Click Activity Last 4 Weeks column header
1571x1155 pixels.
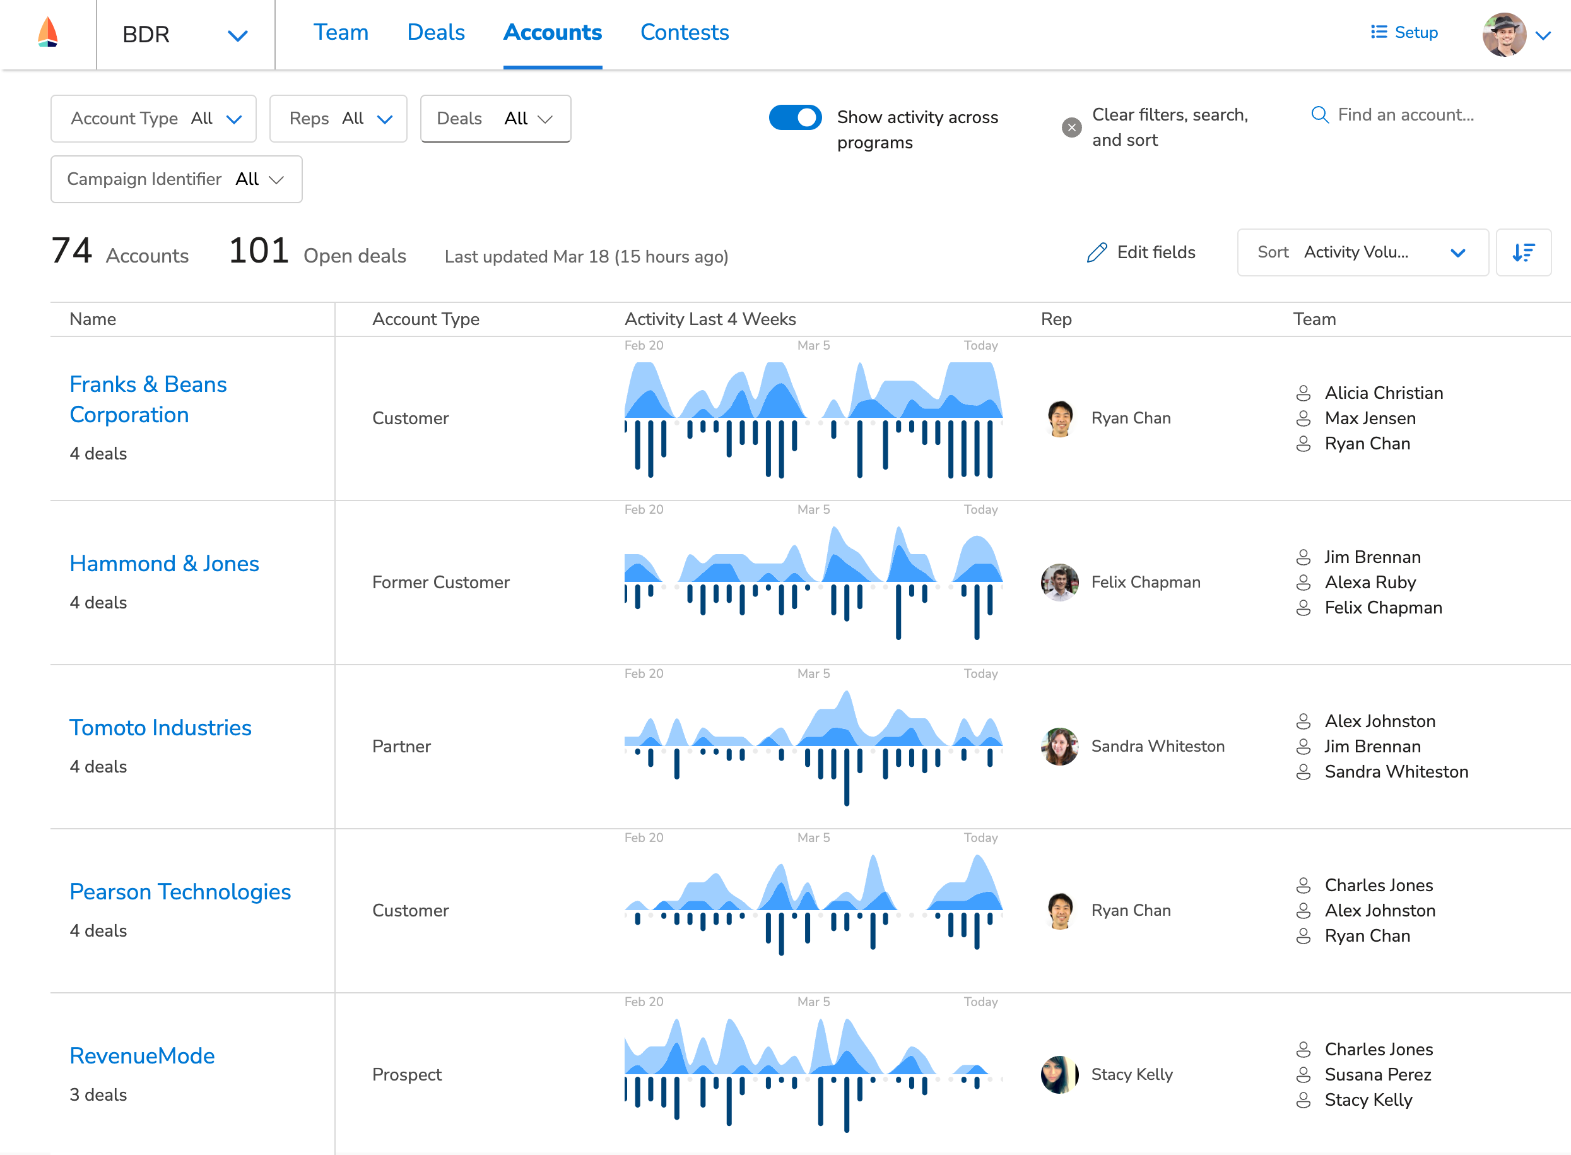point(710,319)
